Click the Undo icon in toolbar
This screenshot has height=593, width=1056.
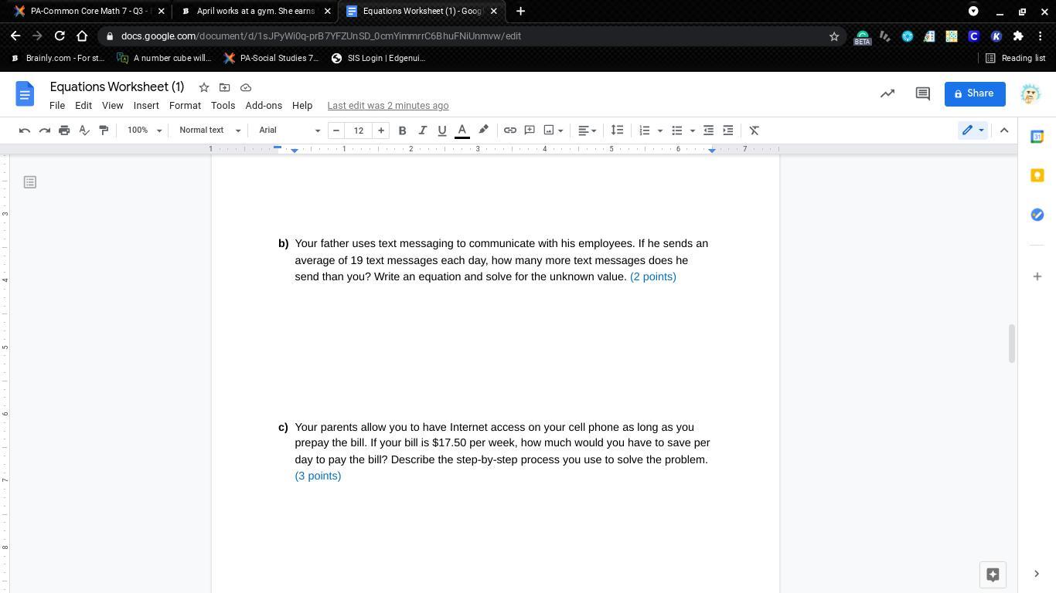click(25, 130)
